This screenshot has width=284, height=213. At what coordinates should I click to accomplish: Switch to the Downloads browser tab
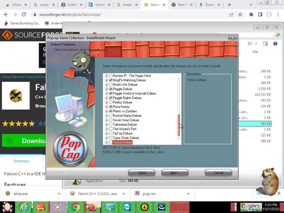coord(210,5)
